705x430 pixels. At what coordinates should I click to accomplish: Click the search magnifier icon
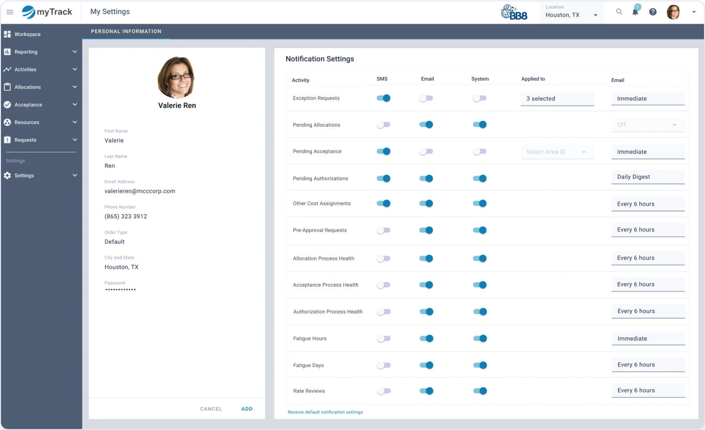(619, 12)
